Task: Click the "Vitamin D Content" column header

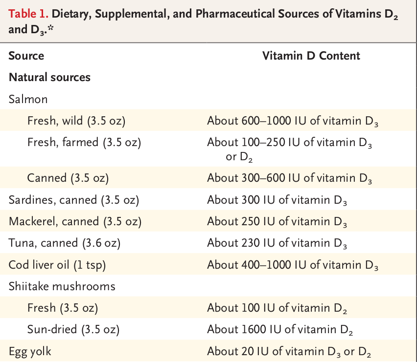Action: (x=311, y=56)
